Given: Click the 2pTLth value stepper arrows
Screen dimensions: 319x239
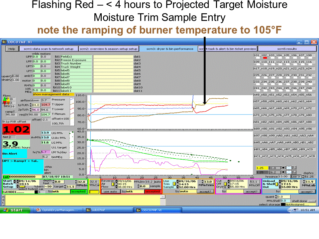Looking at the screenshot, I should [30, 110].
